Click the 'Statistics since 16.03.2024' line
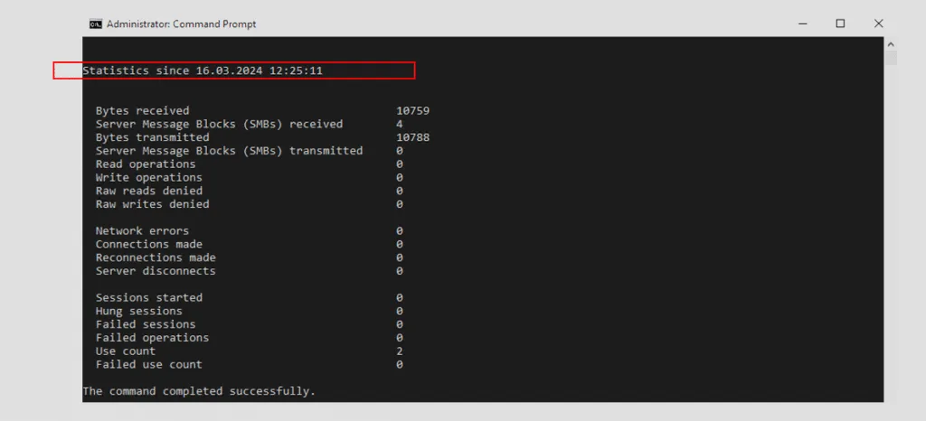 point(203,70)
